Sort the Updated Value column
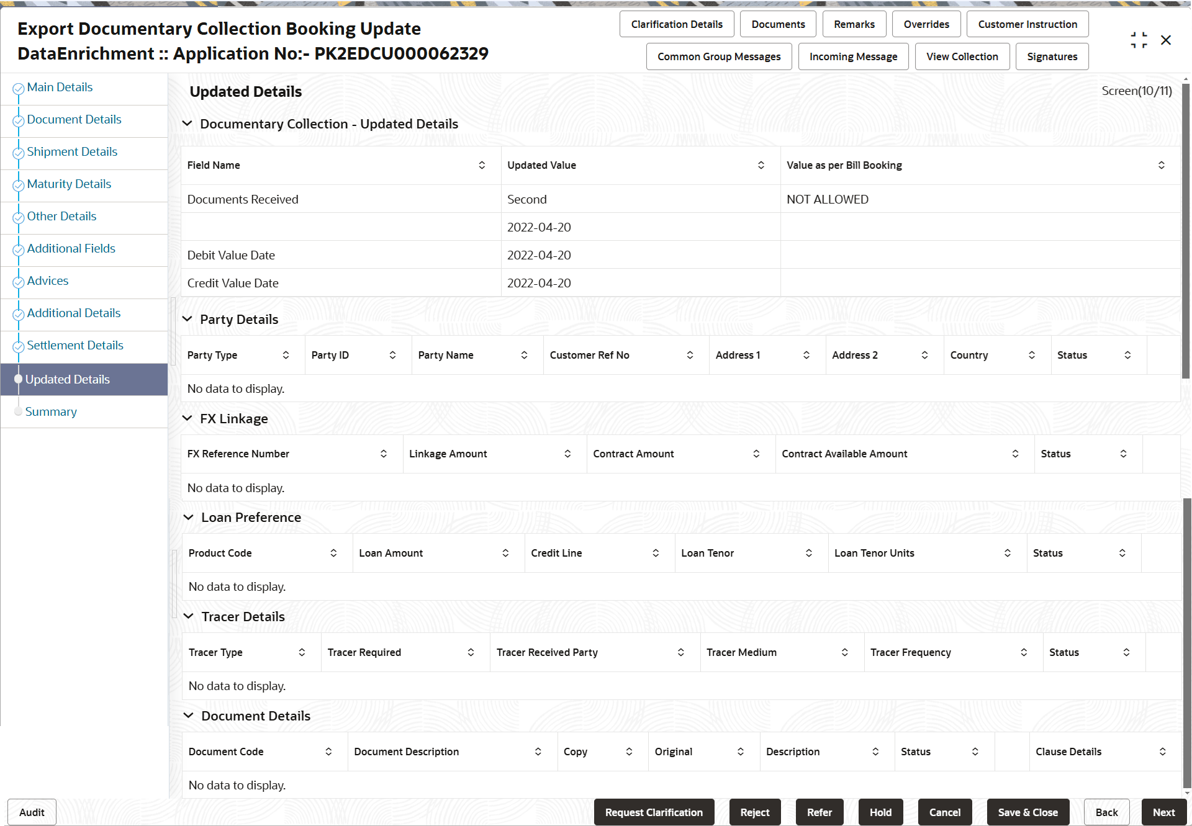 (x=761, y=165)
